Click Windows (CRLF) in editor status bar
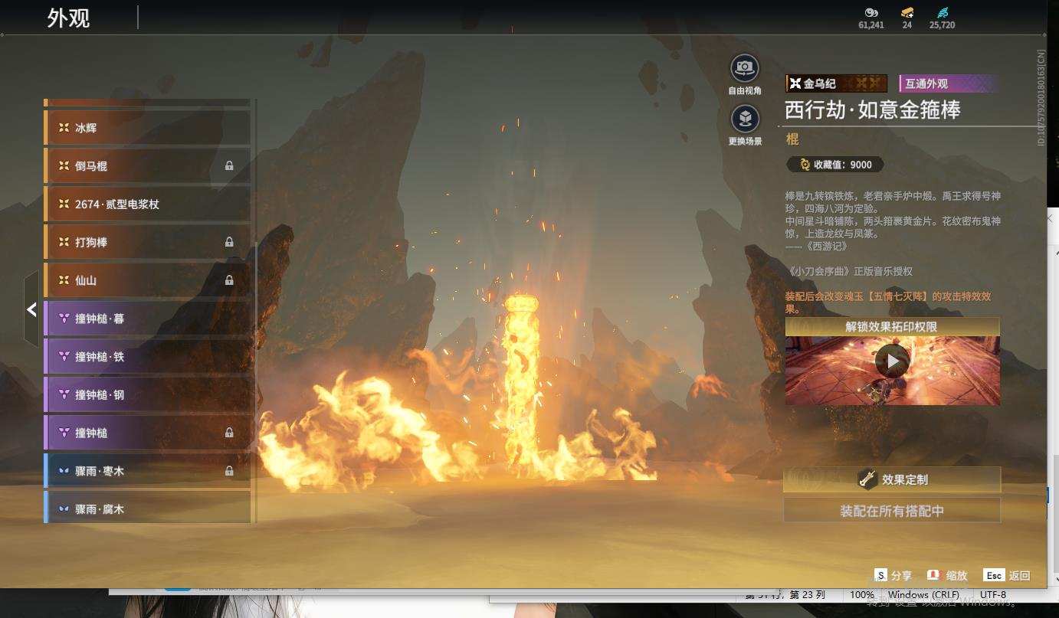The image size is (1059, 618). (923, 594)
